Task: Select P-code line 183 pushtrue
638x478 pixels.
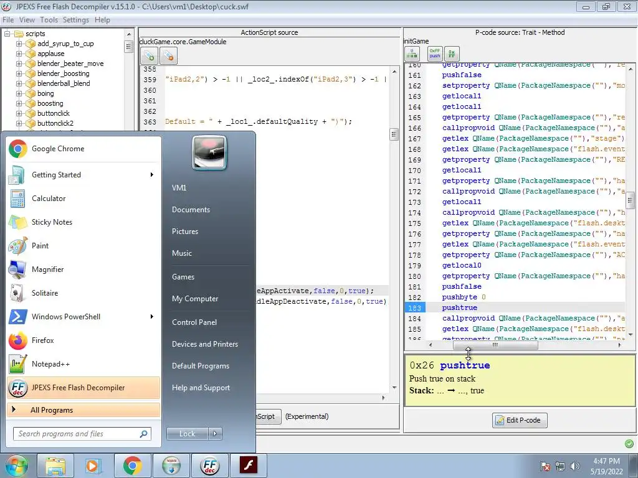Action: (x=459, y=307)
